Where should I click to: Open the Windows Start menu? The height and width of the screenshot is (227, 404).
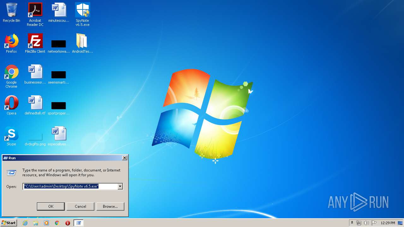pyautogui.click(x=9, y=223)
